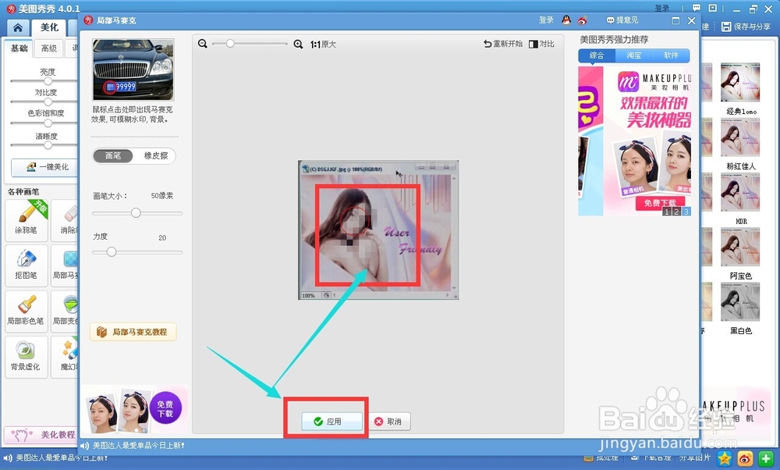The width and height of the screenshot is (780, 470).
Task: Go to ad page 2
Action: pyautogui.click(x=676, y=212)
